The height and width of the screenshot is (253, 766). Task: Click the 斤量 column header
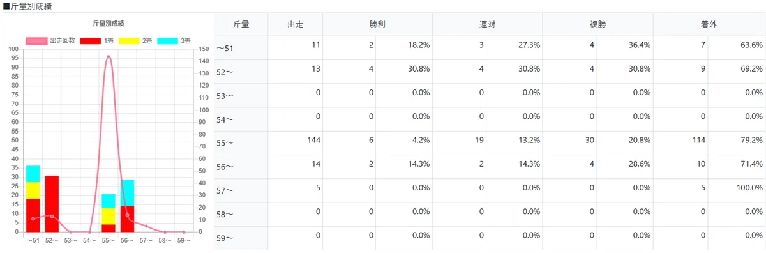(x=241, y=24)
